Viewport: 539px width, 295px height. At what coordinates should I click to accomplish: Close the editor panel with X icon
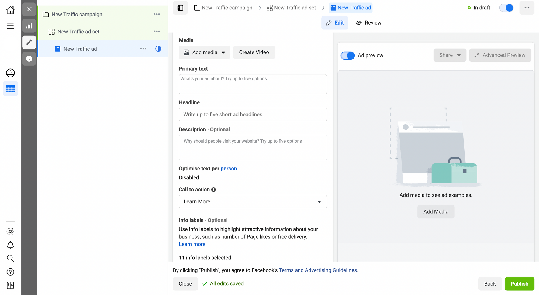pyautogui.click(x=29, y=9)
